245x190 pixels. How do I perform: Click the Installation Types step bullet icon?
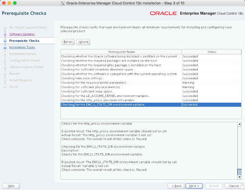[5, 47]
